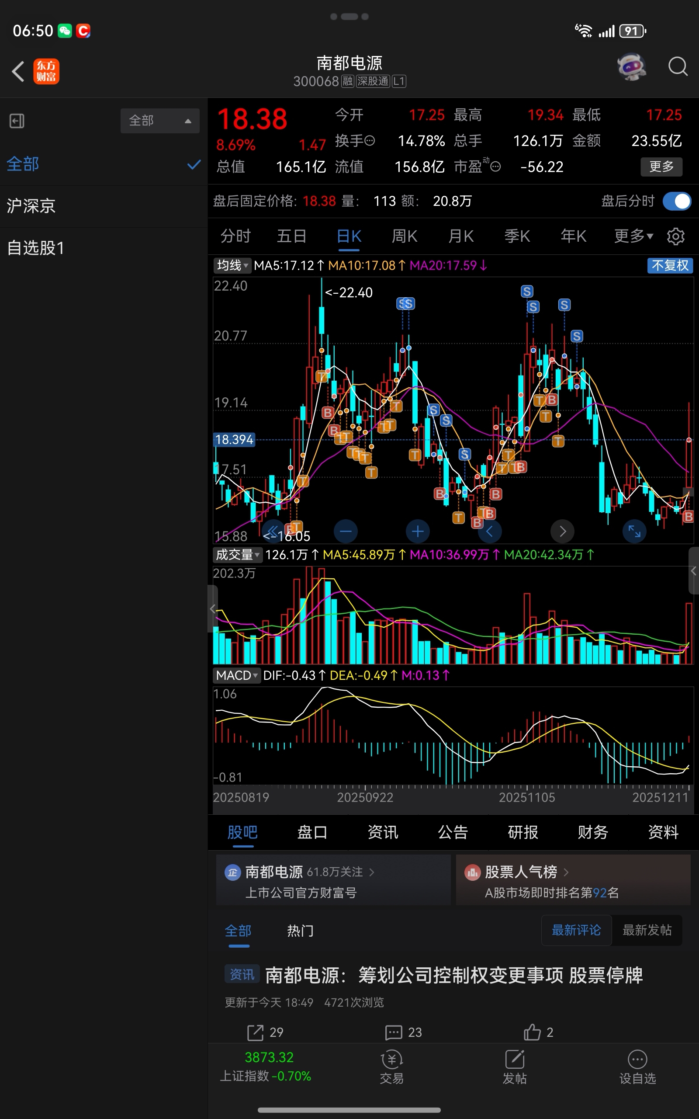
Task: Open the 资料 tab
Action: [x=664, y=832]
